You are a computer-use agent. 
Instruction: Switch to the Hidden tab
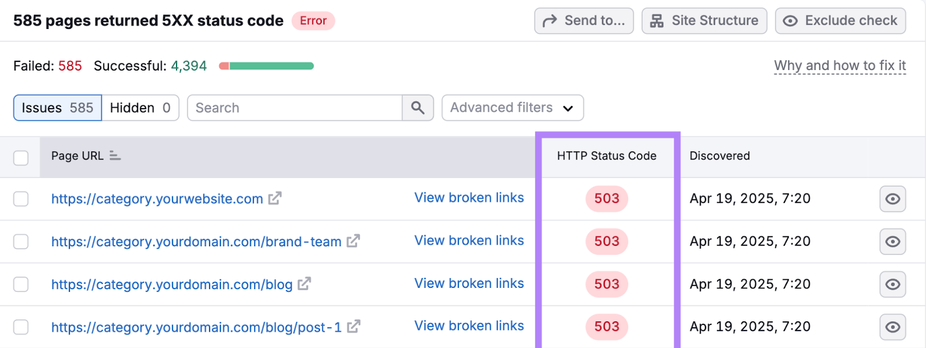coord(139,108)
